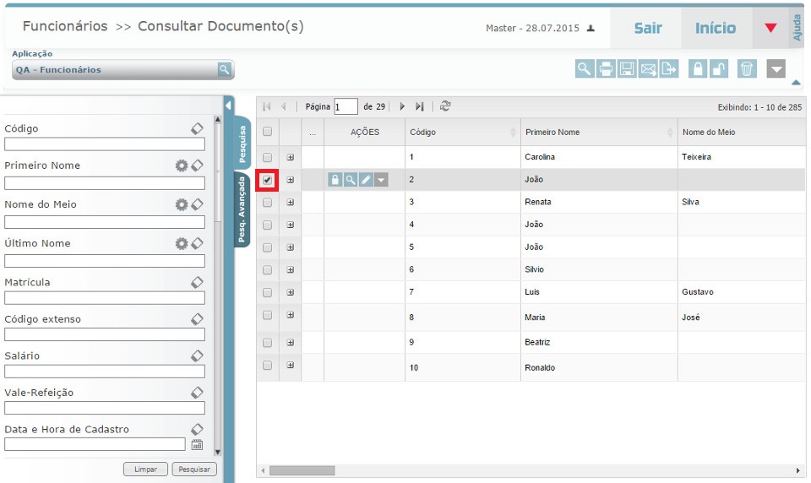Click the print toolbar icon
The width and height of the screenshot is (811, 483).
point(606,68)
